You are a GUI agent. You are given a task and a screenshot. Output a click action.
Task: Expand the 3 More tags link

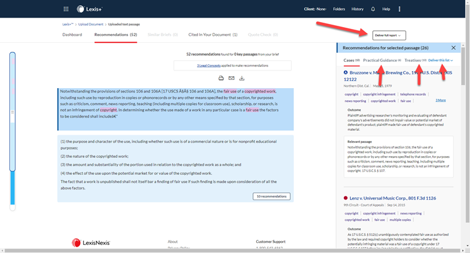coord(440,100)
